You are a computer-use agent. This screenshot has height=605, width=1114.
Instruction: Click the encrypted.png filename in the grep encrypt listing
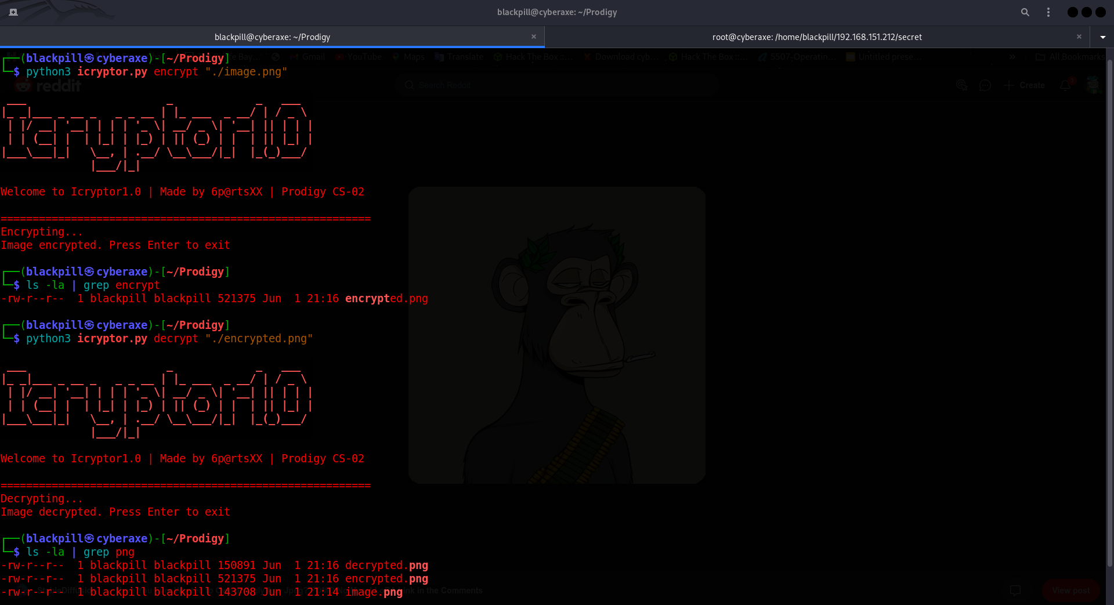tap(386, 299)
